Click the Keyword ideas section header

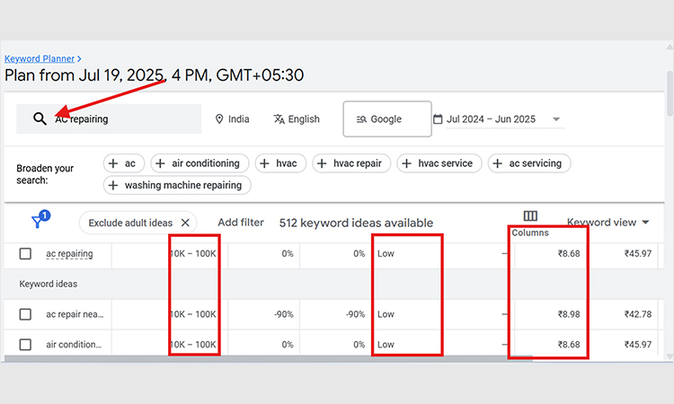49,284
